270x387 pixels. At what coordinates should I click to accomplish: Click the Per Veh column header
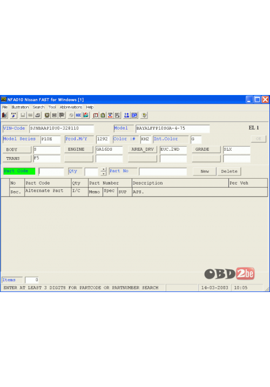248,183
